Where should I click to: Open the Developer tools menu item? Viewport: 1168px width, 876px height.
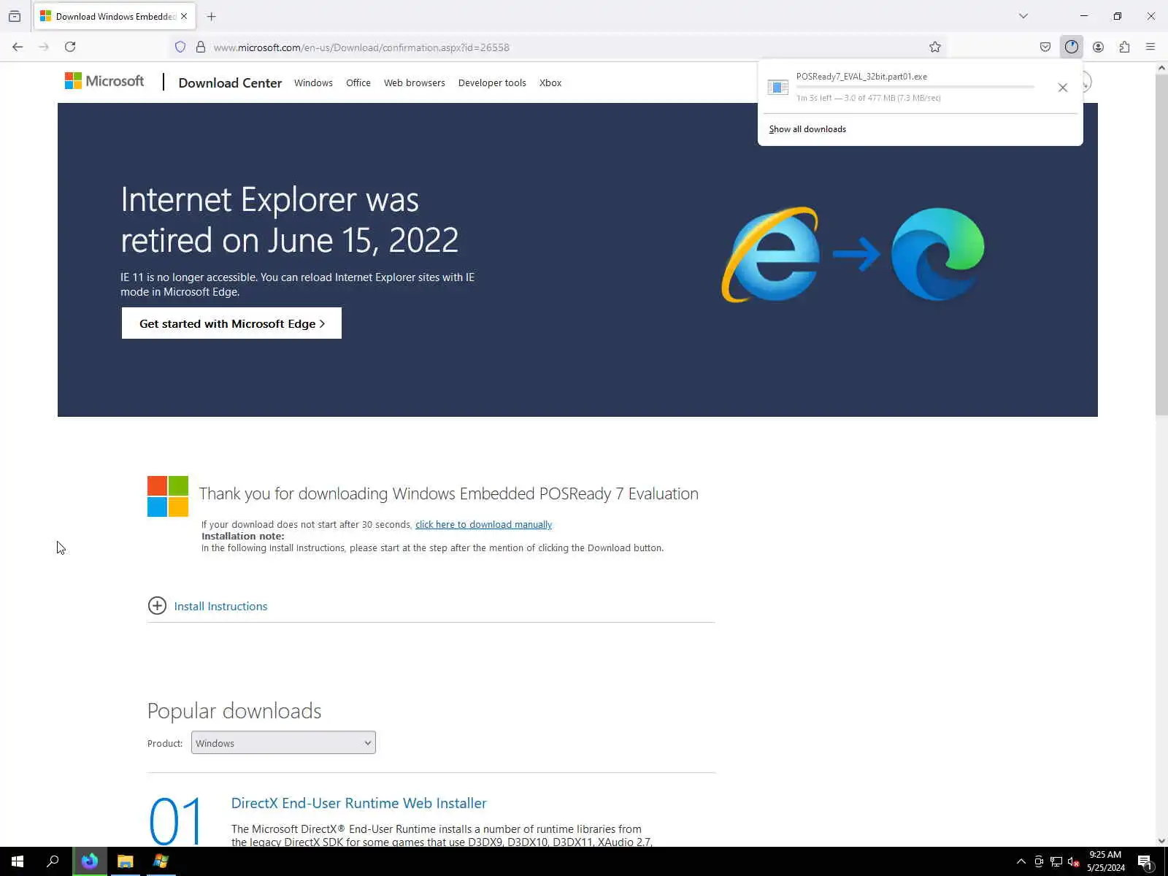[492, 83]
